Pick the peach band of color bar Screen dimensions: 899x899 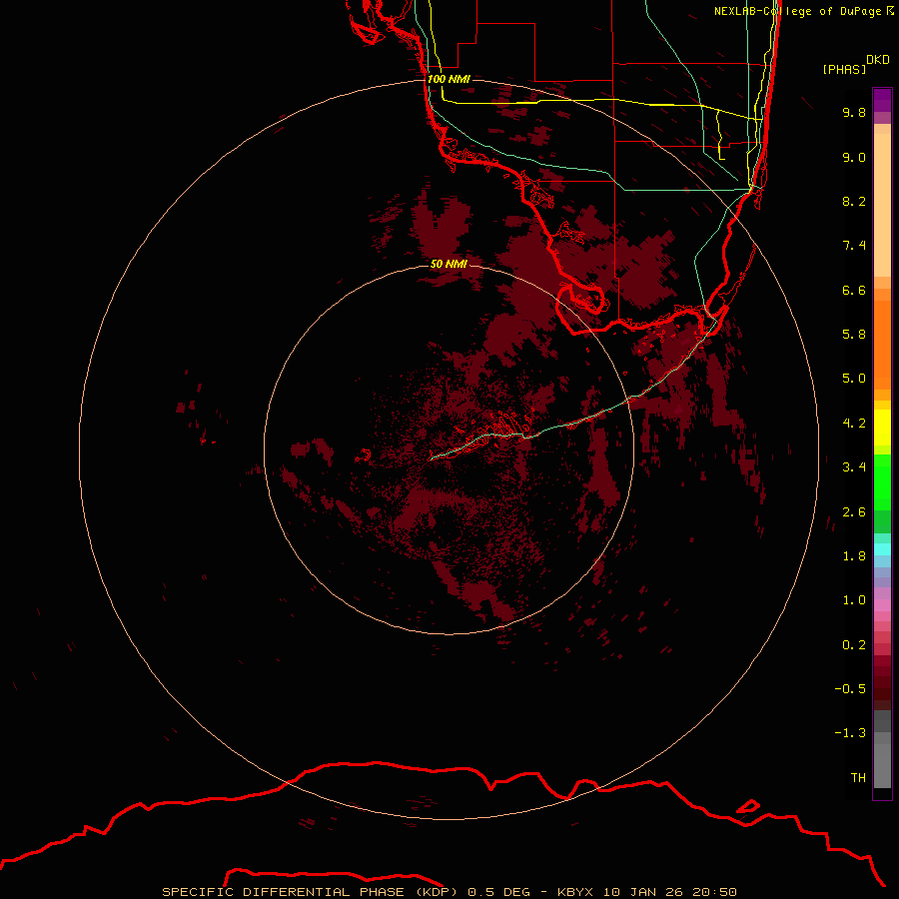tap(882, 204)
